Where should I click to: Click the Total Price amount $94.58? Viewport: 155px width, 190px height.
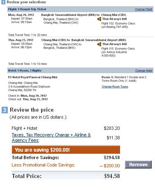pyautogui.click(x=112, y=176)
